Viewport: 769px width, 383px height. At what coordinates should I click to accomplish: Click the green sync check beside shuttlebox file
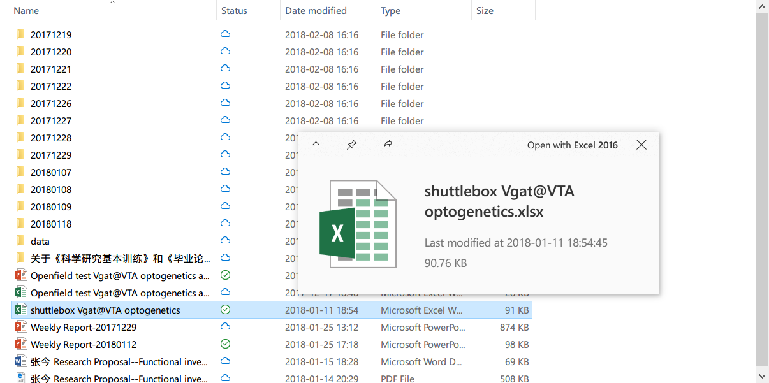tap(225, 309)
